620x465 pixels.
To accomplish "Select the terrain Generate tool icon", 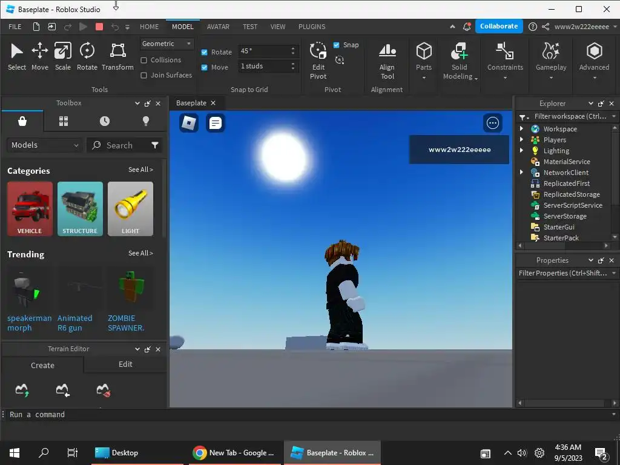I will tap(22, 390).
